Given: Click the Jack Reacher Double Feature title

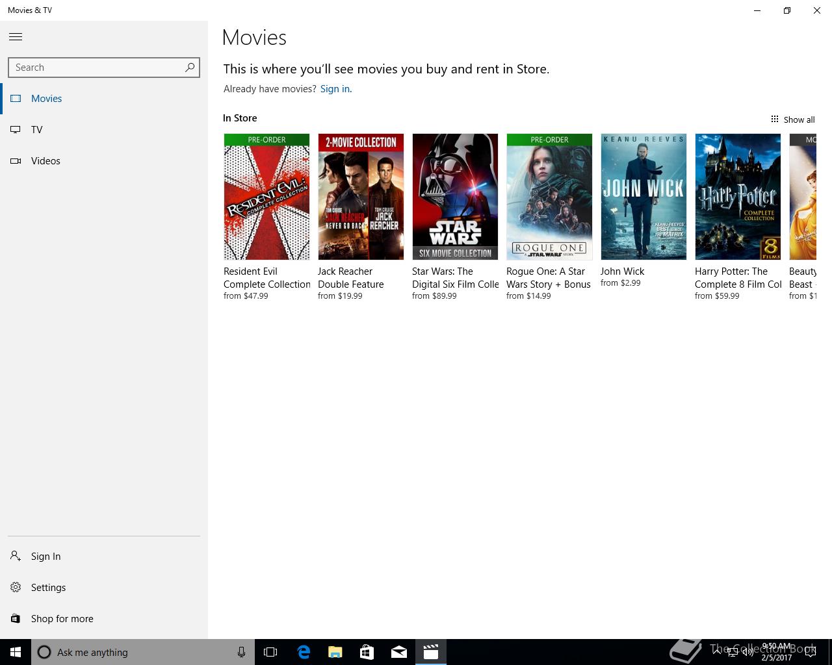Looking at the screenshot, I should tap(351, 278).
